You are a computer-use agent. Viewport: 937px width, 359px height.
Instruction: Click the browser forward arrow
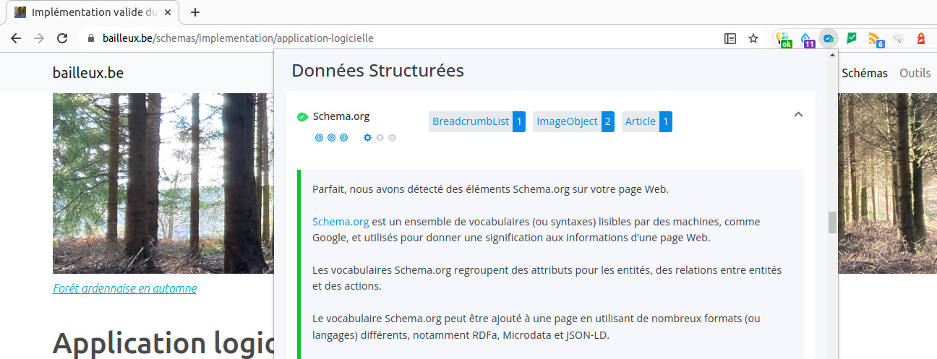click(39, 38)
